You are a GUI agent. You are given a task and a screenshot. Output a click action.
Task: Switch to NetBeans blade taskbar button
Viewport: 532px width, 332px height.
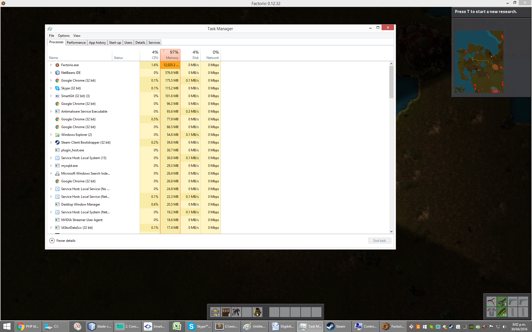coord(99,326)
